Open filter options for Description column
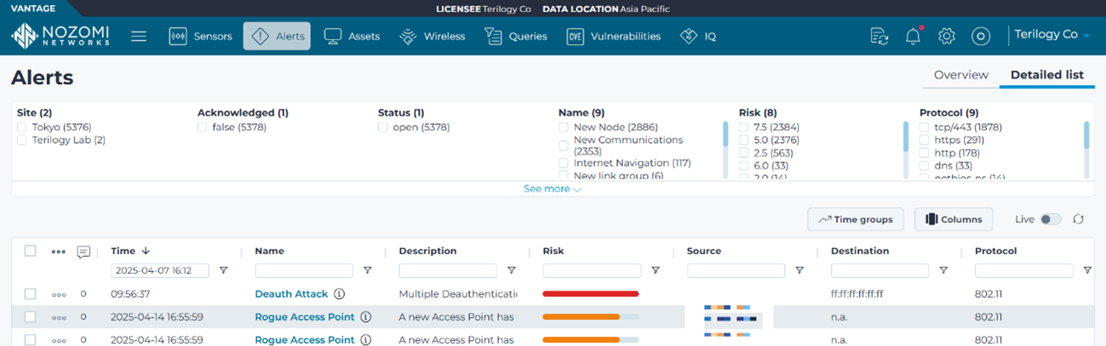This screenshot has width=1106, height=346. [x=512, y=270]
